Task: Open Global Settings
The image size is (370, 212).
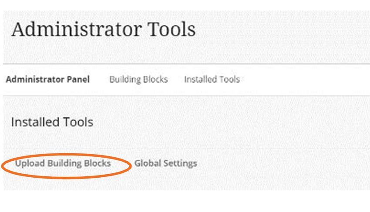Action: click(x=166, y=163)
